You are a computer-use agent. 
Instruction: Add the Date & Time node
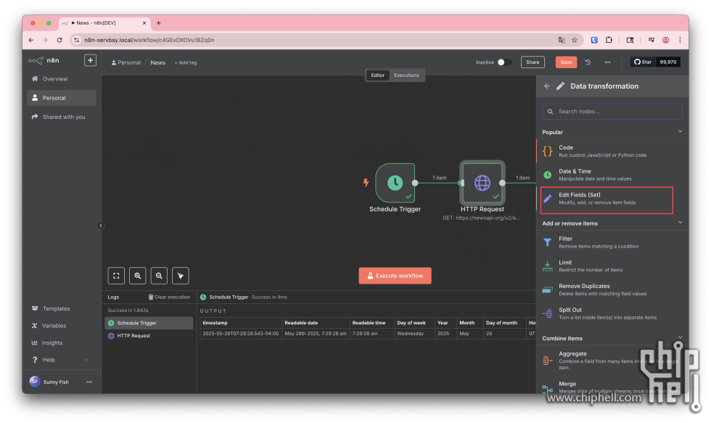pos(612,175)
